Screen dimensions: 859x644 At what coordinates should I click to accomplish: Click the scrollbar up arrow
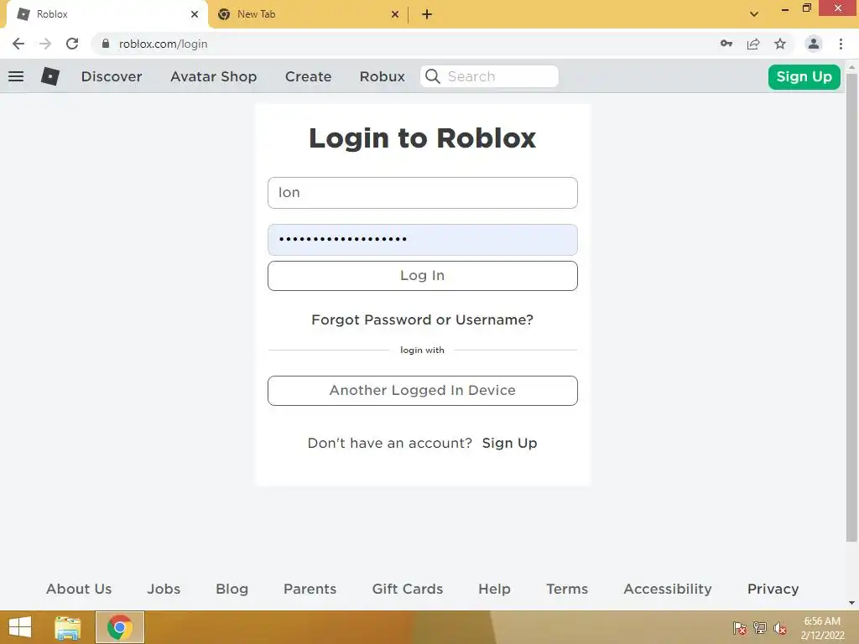click(851, 67)
